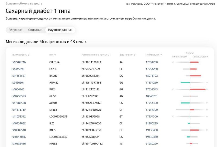Click search icon next to Полиморфизм header
The width and height of the screenshot is (217, 147).
pos(29,55)
